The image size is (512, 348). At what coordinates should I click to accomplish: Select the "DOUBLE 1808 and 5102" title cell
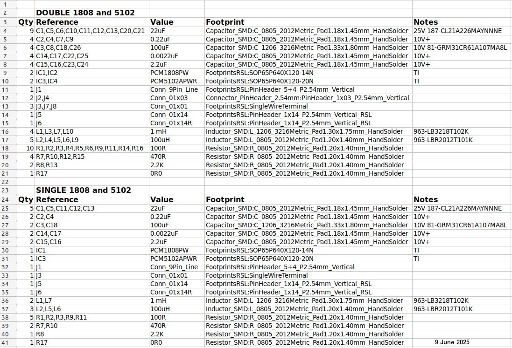coord(85,13)
